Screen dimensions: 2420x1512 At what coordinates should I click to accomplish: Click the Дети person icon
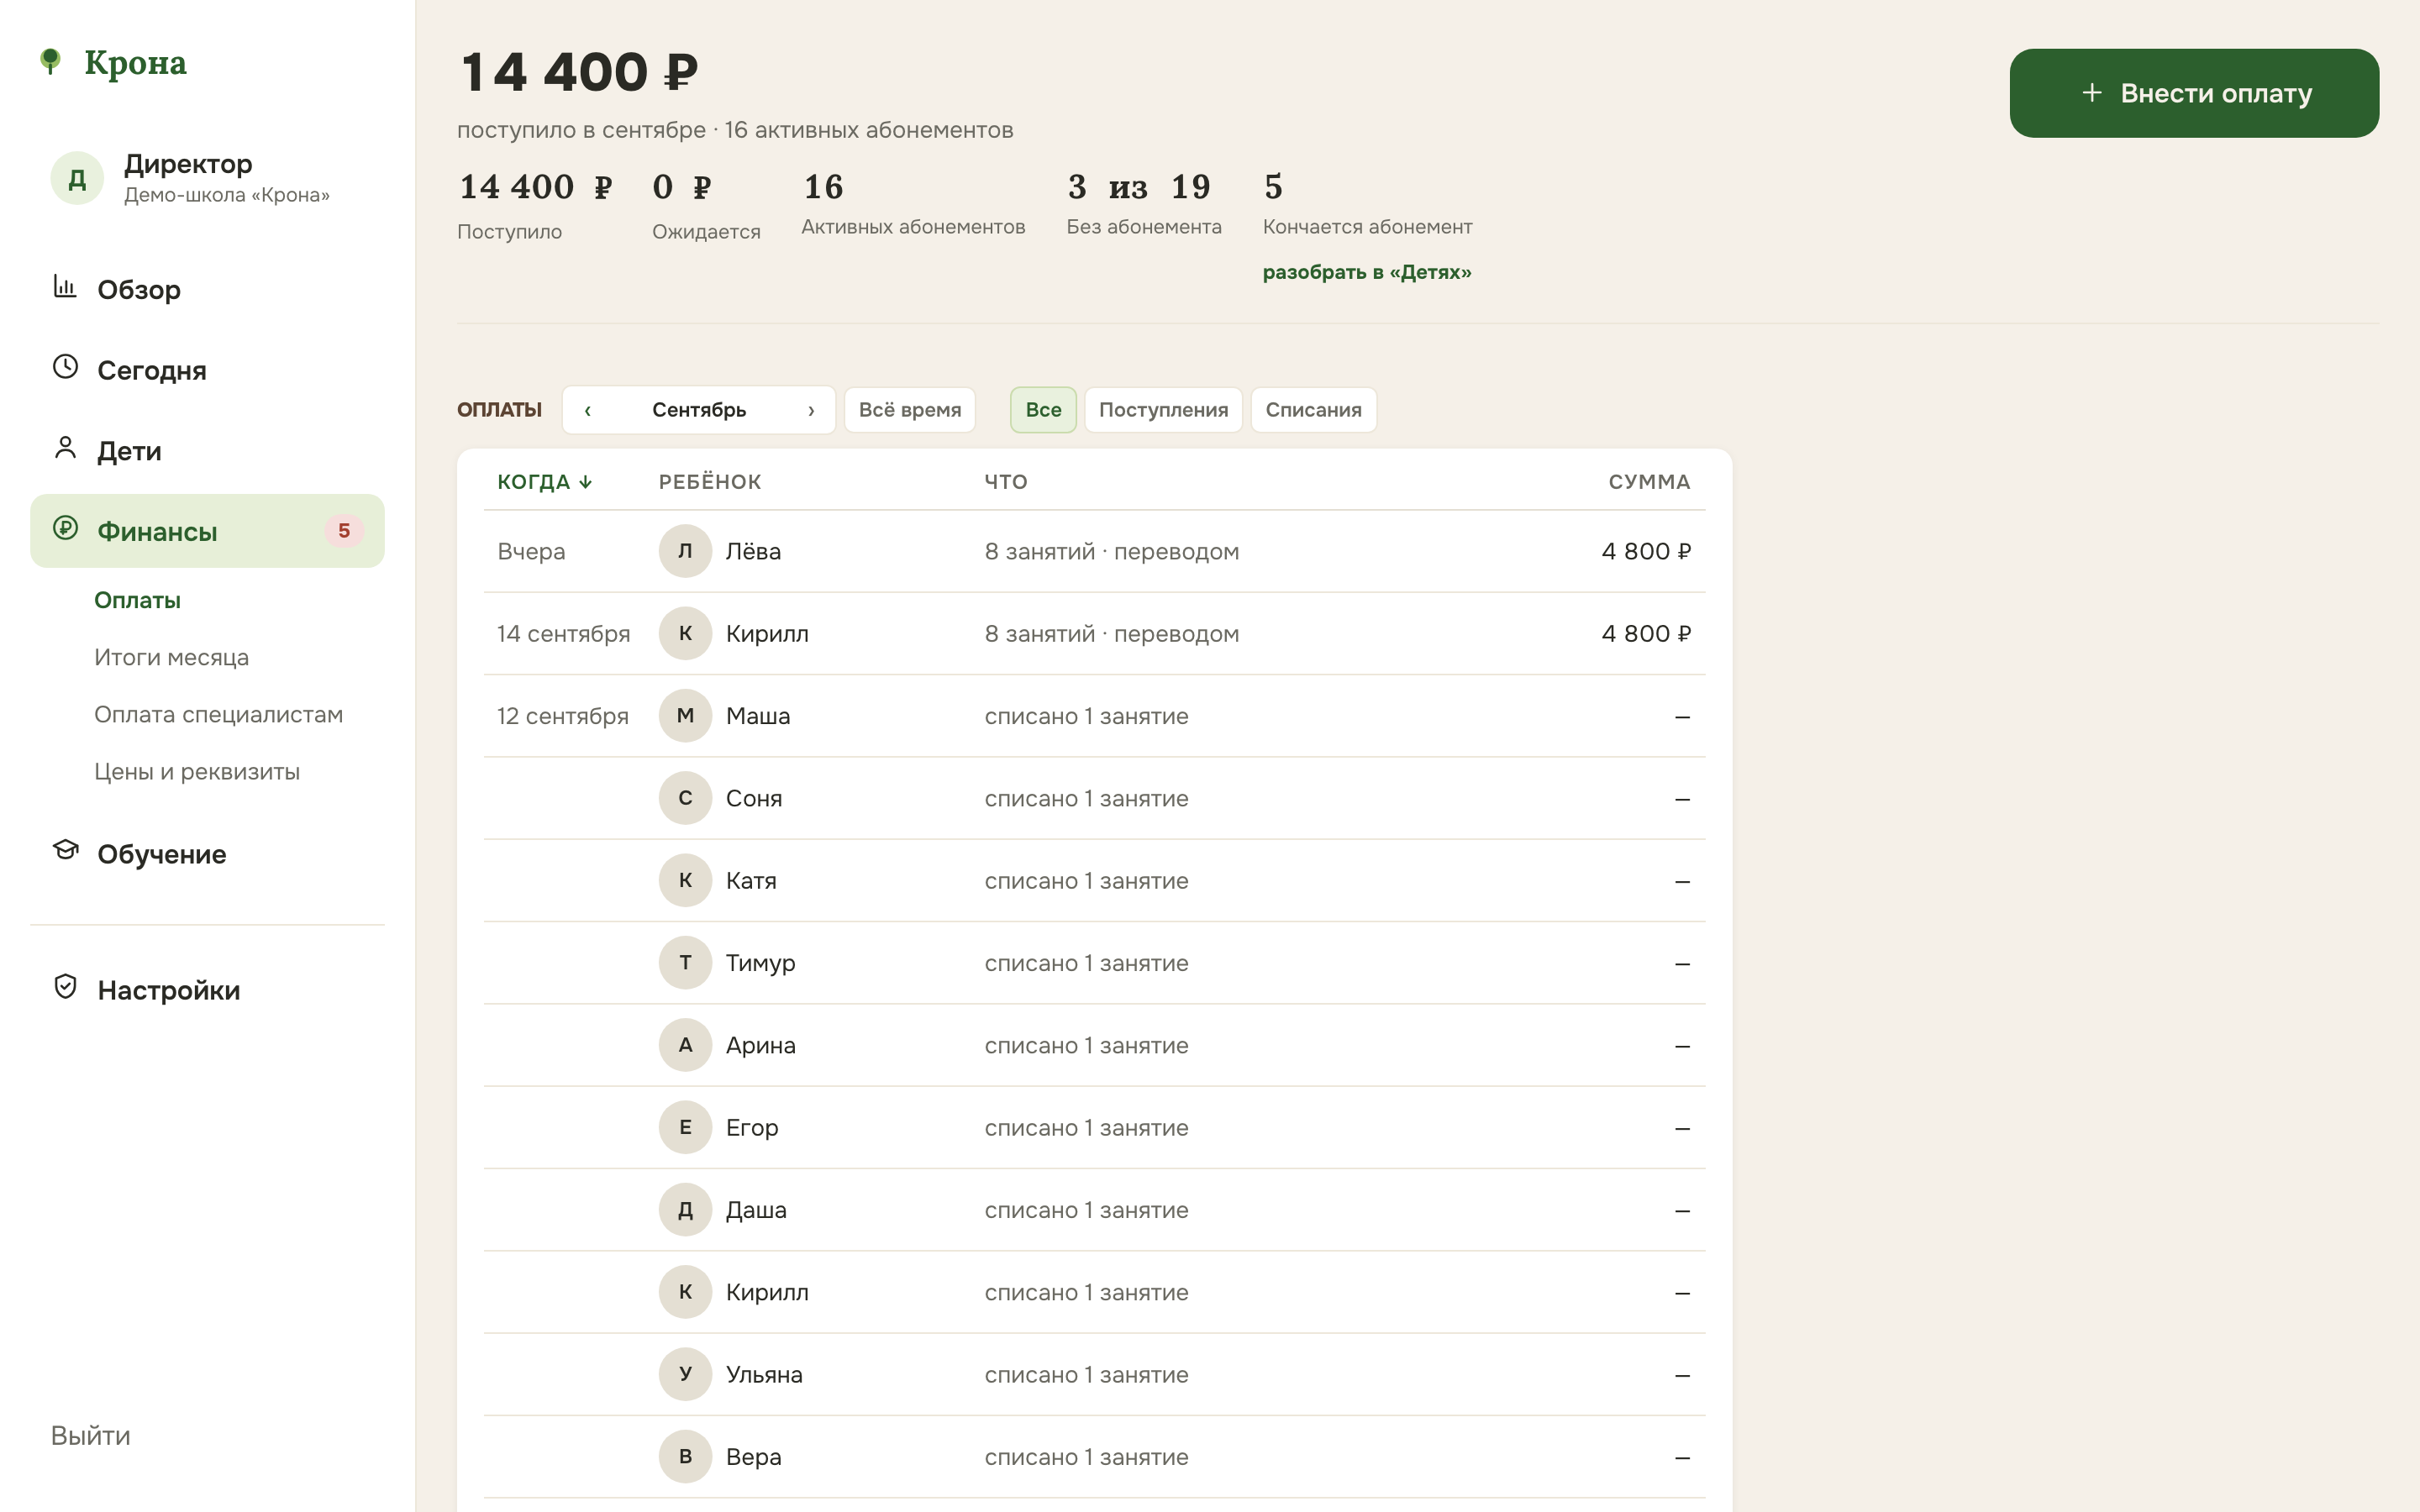point(65,448)
